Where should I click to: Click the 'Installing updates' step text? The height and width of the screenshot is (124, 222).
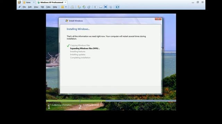click(x=78, y=54)
